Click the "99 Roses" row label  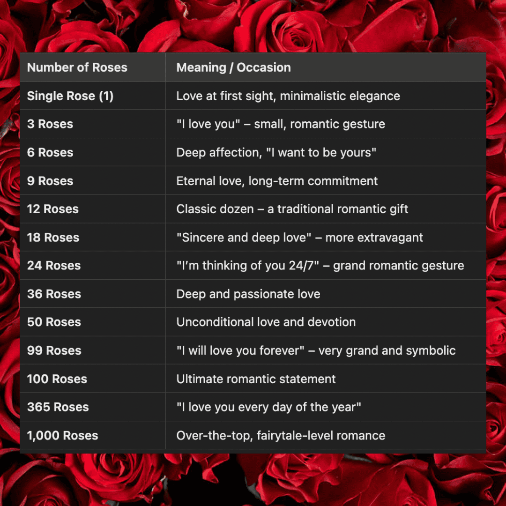click(x=54, y=350)
